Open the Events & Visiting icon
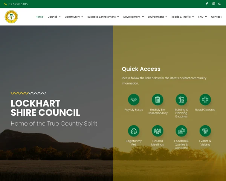The height and width of the screenshot is (181, 226). [x=205, y=131]
